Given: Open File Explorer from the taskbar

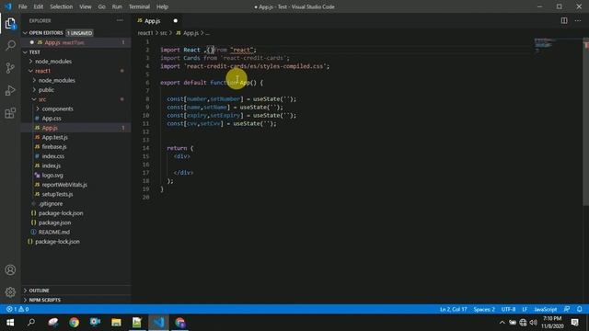Looking at the screenshot, I should tap(116, 323).
